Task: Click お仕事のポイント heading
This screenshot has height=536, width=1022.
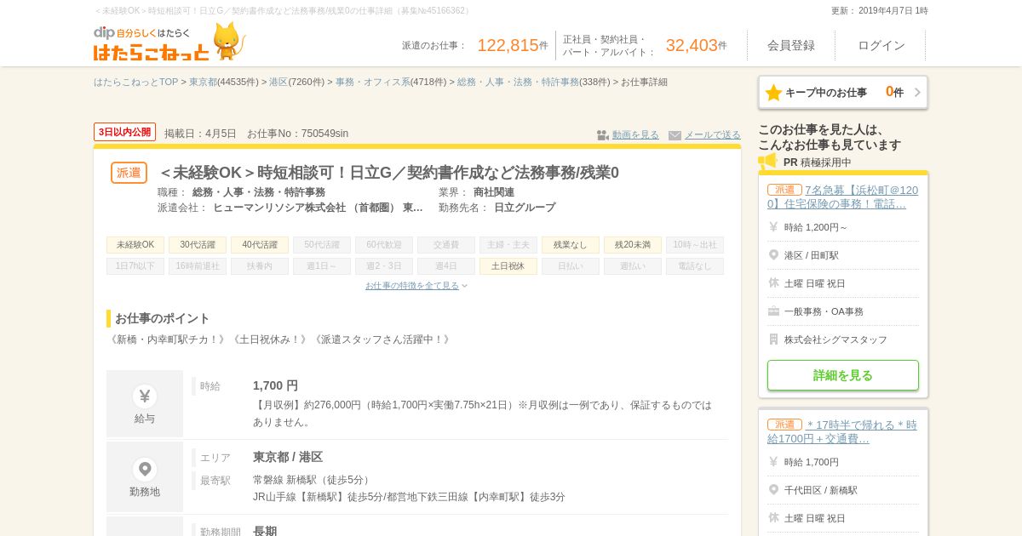Action: click(162, 318)
